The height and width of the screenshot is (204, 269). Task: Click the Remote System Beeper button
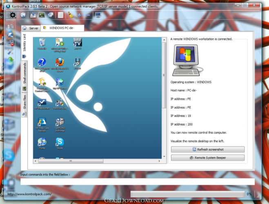(x=208, y=158)
